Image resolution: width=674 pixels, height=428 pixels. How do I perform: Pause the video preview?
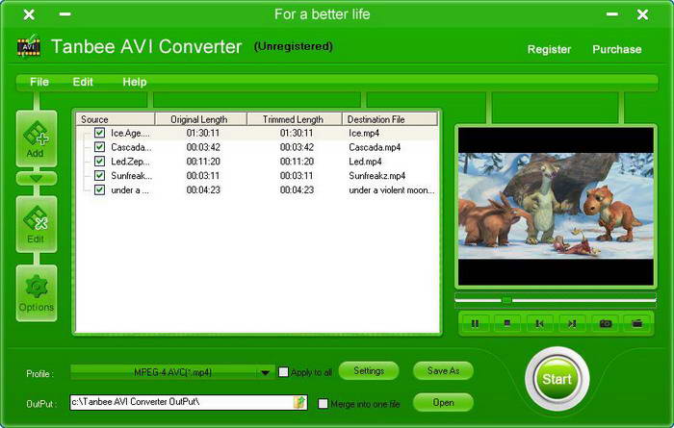475,323
